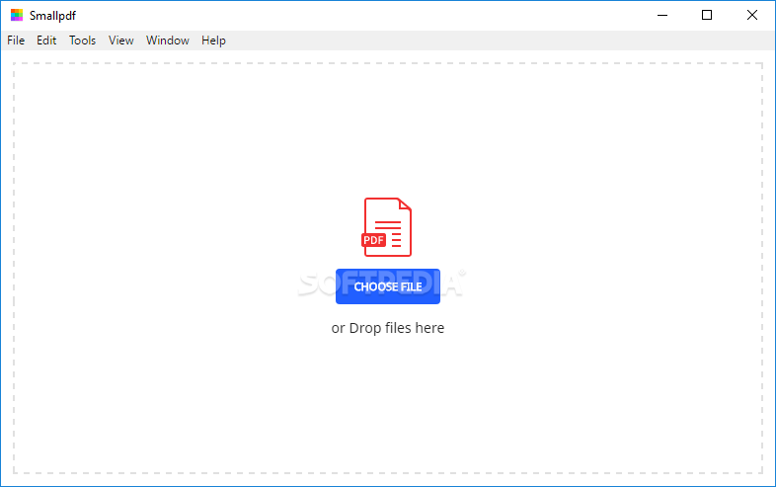Open the Tools menu
Image resolution: width=776 pixels, height=487 pixels.
click(82, 41)
